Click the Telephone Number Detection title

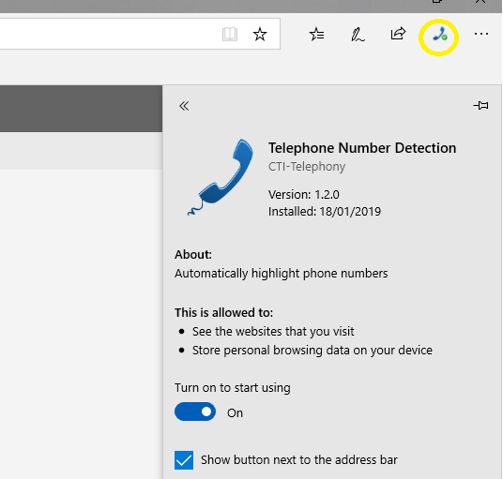pyautogui.click(x=362, y=148)
